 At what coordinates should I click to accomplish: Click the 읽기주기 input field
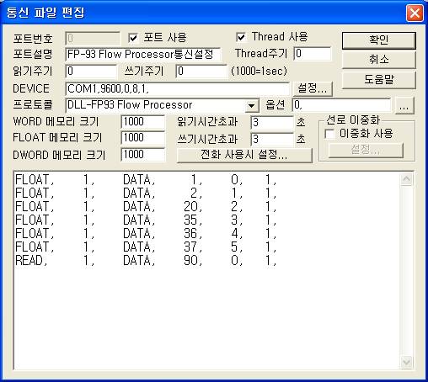click(91, 72)
